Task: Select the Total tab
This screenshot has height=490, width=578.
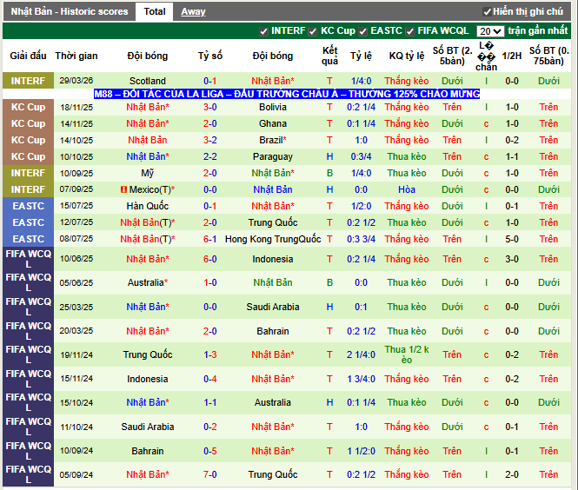Action: tap(155, 11)
